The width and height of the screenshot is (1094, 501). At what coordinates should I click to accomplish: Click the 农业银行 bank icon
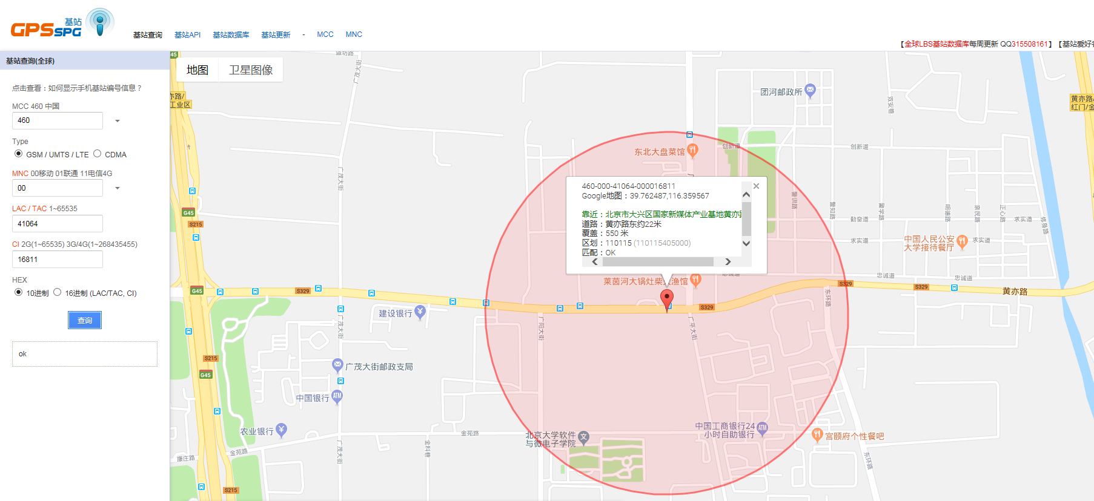coord(282,430)
